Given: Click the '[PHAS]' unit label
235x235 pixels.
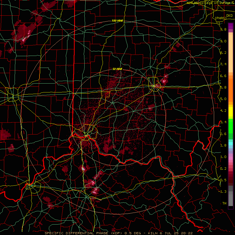Looking at the screenshot, I should click(x=221, y=18).
